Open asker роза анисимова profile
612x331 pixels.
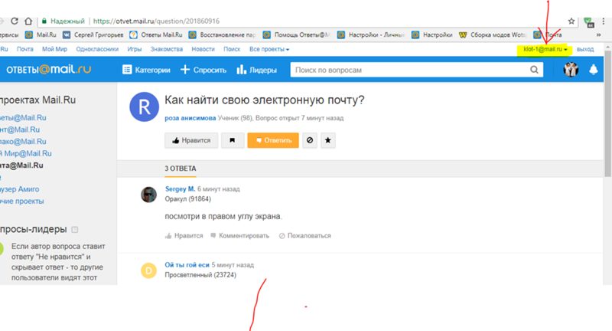tap(190, 118)
